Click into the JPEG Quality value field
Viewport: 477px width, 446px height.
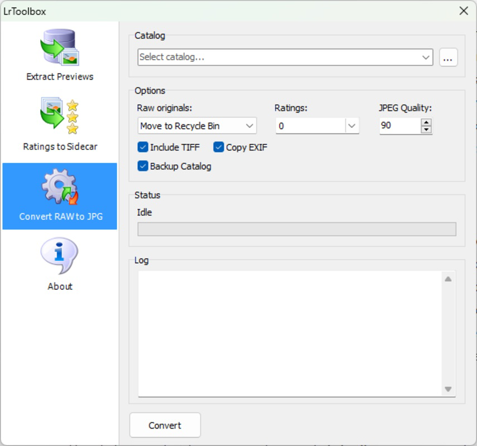pyautogui.click(x=400, y=125)
